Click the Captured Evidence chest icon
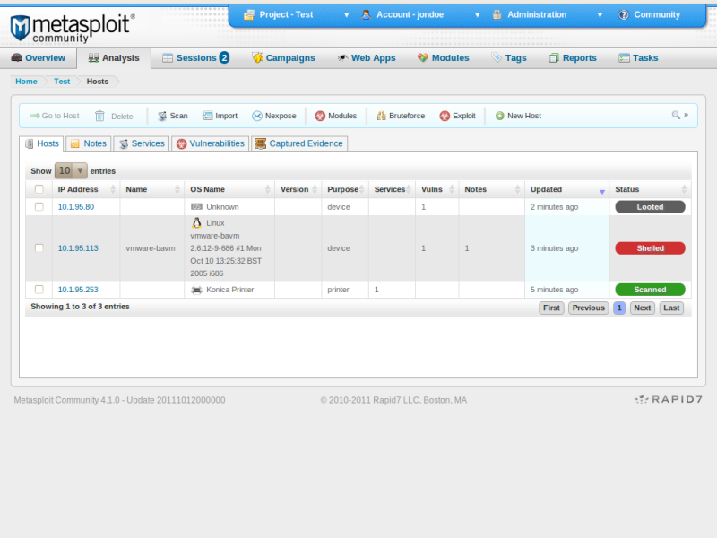 [260, 143]
